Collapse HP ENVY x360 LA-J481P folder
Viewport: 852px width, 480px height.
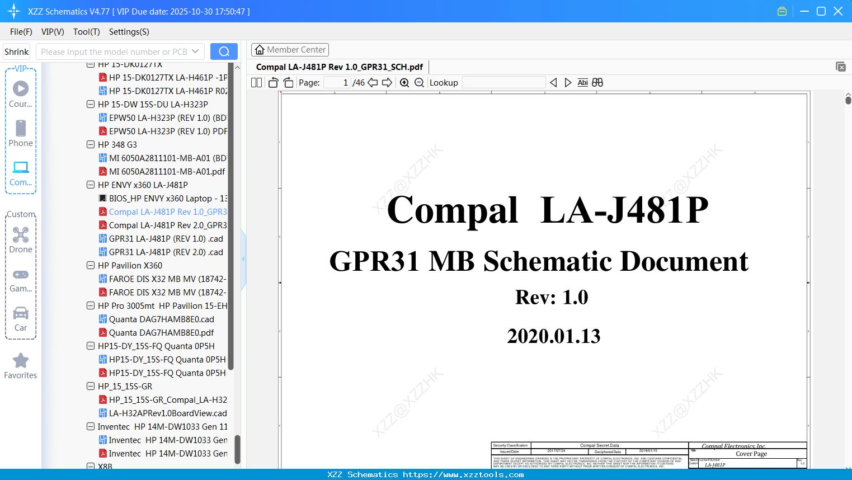click(91, 185)
